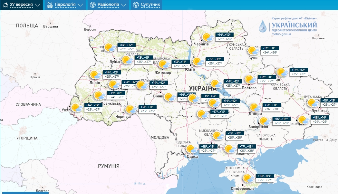
Task: Click the Simferopol weather icon
Action: point(248,178)
